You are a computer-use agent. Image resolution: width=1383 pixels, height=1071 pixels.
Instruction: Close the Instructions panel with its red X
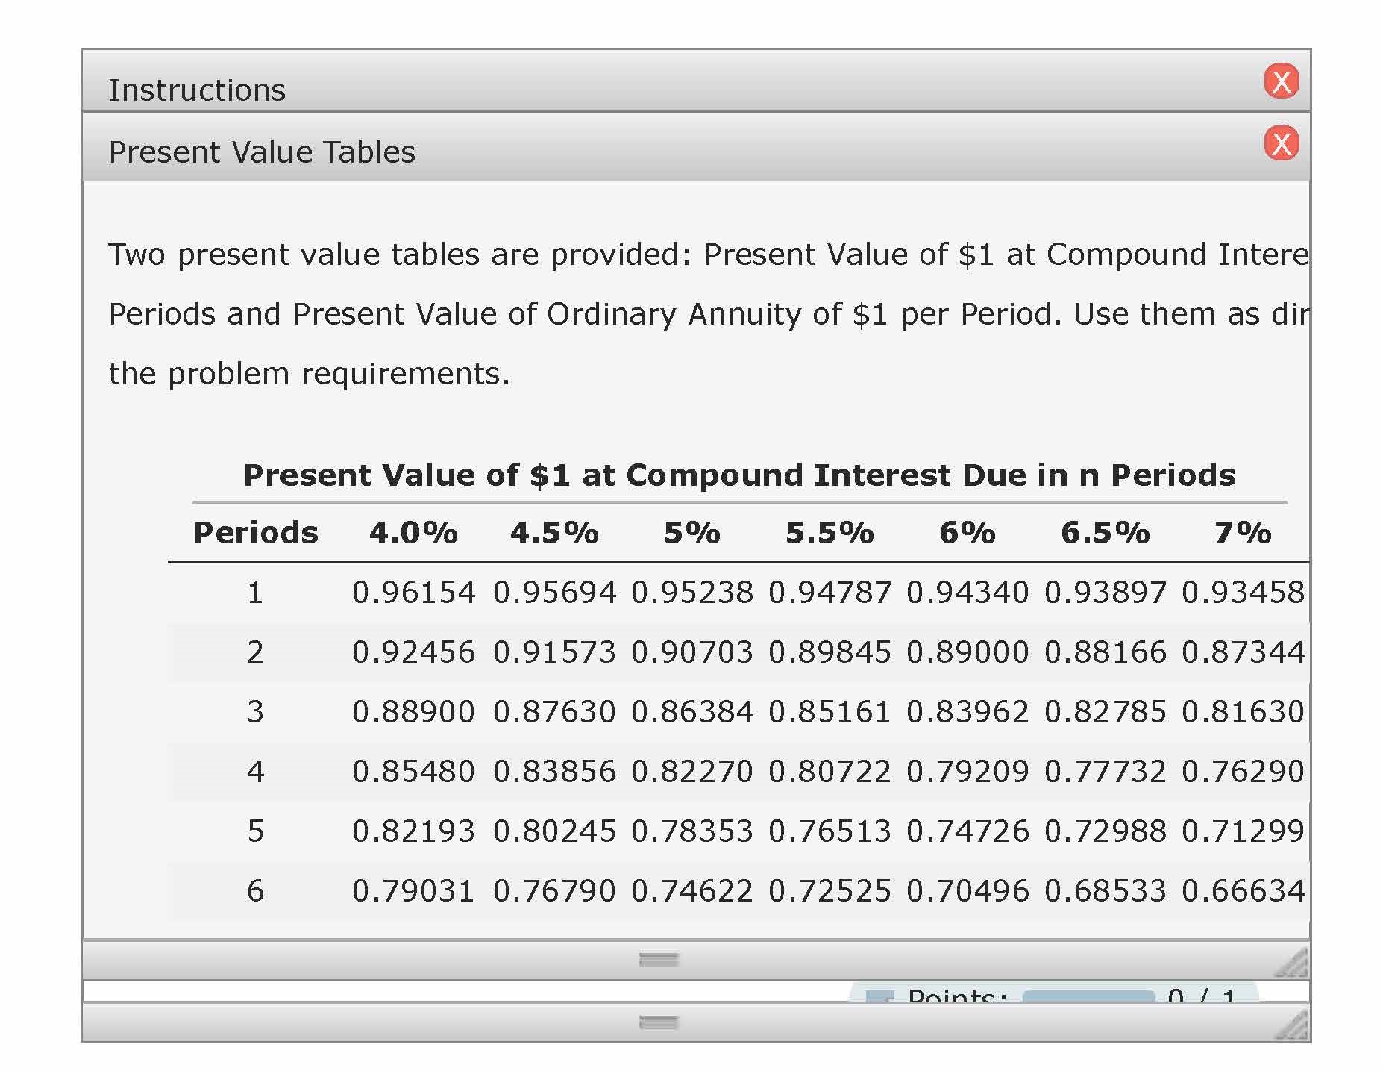(1281, 81)
